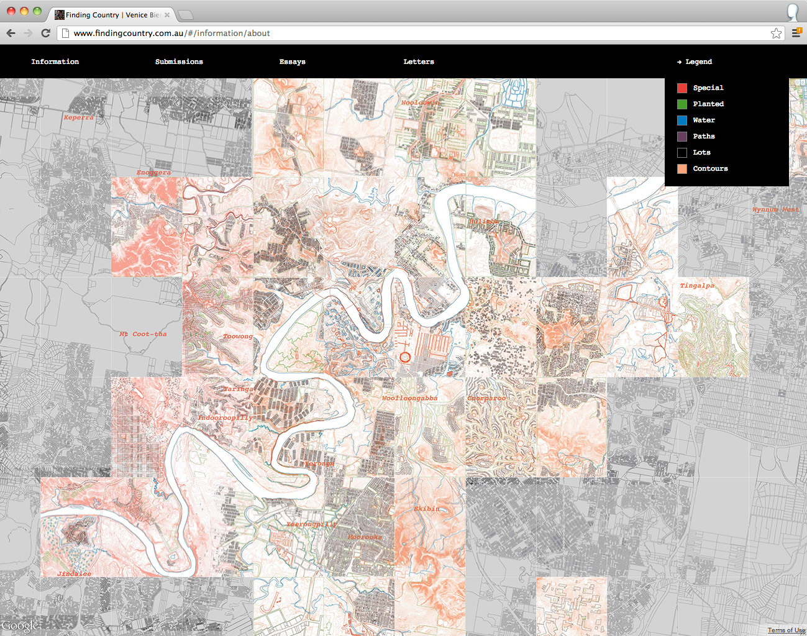Open the Terms of Use link
This screenshot has height=636, width=807.
(x=786, y=630)
